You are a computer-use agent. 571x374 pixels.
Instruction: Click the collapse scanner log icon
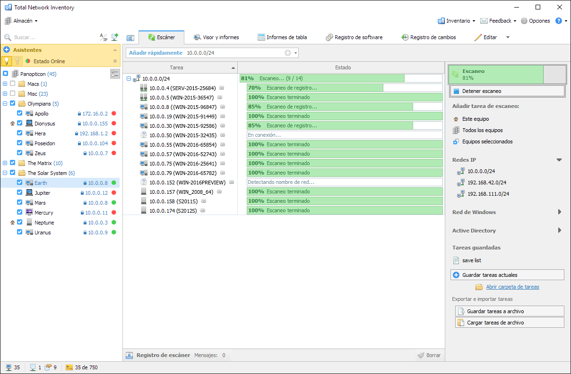point(130,355)
